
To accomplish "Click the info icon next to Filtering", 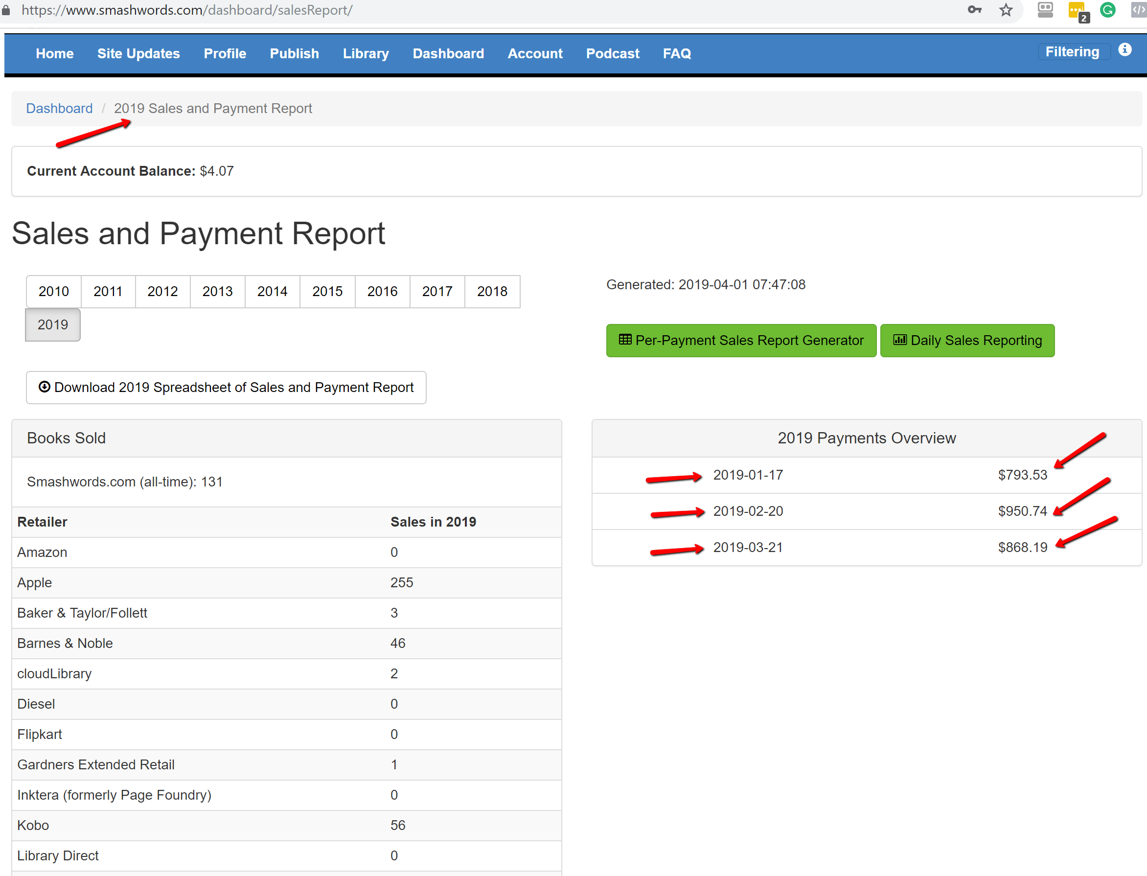I will point(1124,49).
